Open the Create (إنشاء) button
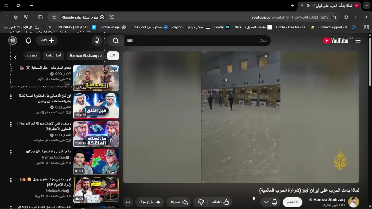This screenshot has height=209, width=372. coord(47,41)
